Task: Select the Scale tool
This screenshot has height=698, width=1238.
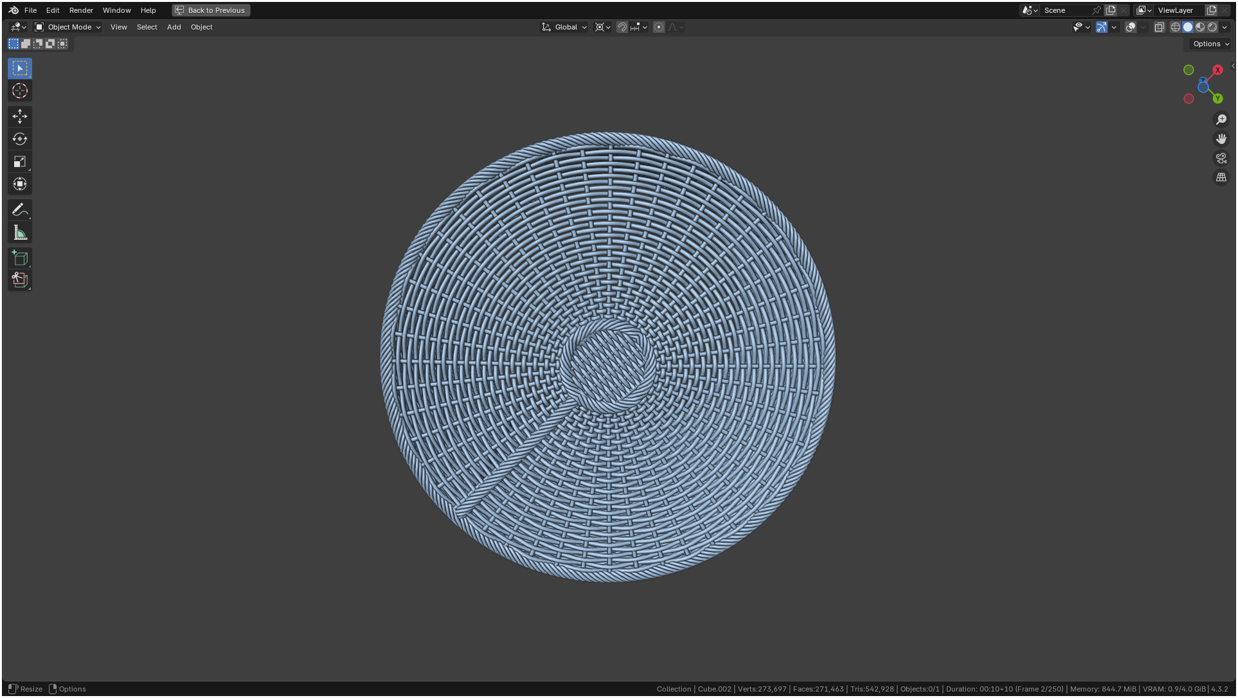Action: [x=20, y=161]
